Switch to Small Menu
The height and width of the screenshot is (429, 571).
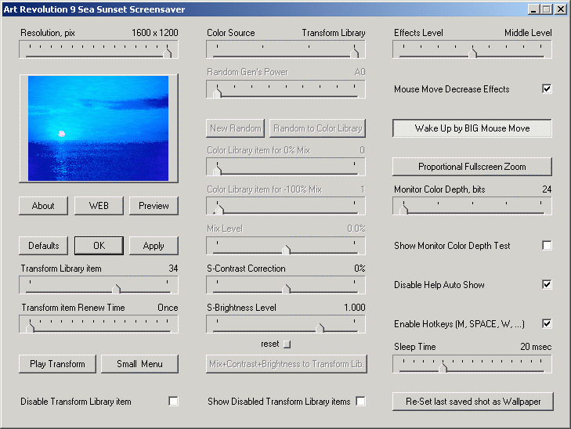click(x=139, y=364)
